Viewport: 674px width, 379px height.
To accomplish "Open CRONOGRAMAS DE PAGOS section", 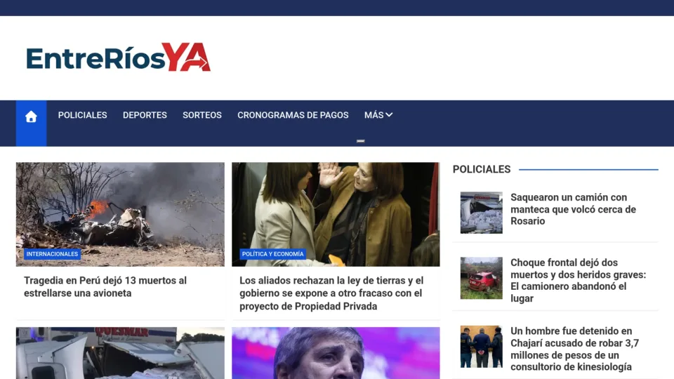I will 293,115.
